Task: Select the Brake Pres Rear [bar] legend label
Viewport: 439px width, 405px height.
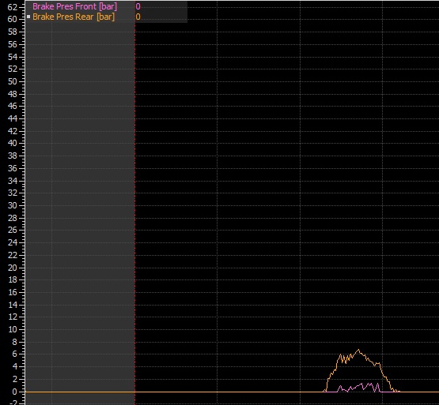Action: click(x=74, y=17)
